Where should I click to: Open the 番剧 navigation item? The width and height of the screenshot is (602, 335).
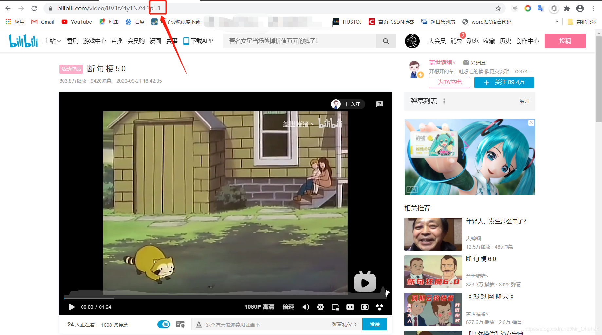pyautogui.click(x=73, y=41)
